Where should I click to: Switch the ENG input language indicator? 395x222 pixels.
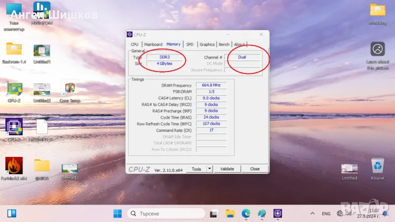pyautogui.click(x=326, y=214)
